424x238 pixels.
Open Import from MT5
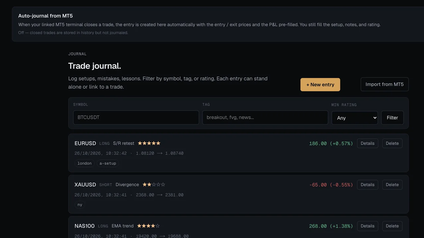click(385, 84)
